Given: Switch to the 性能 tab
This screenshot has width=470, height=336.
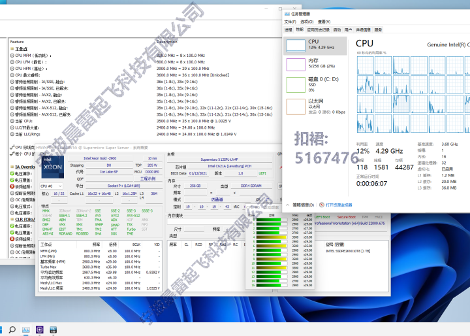Looking at the screenshot, I should click(x=300, y=29).
